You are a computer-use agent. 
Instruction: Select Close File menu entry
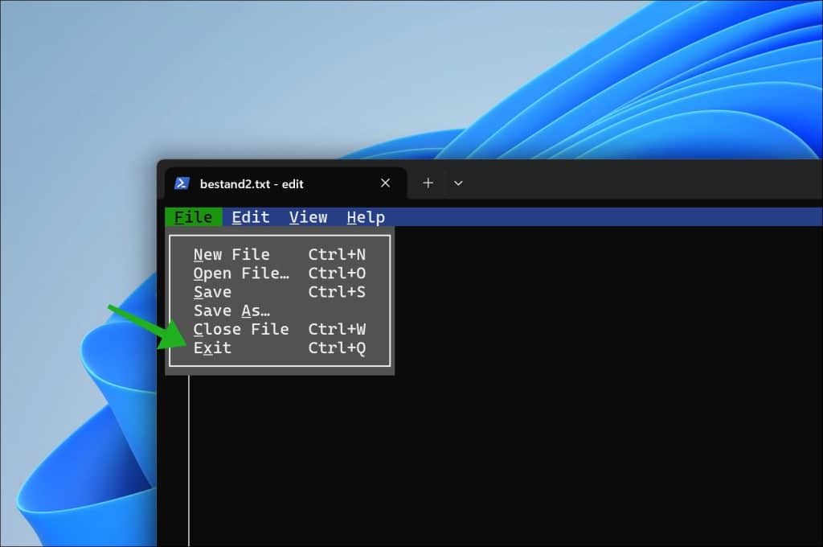(279, 329)
